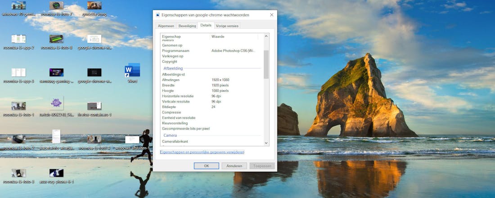Select the firefox containers-1 desktop file
The width and height of the screenshot is (495, 198).
coord(94,109)
